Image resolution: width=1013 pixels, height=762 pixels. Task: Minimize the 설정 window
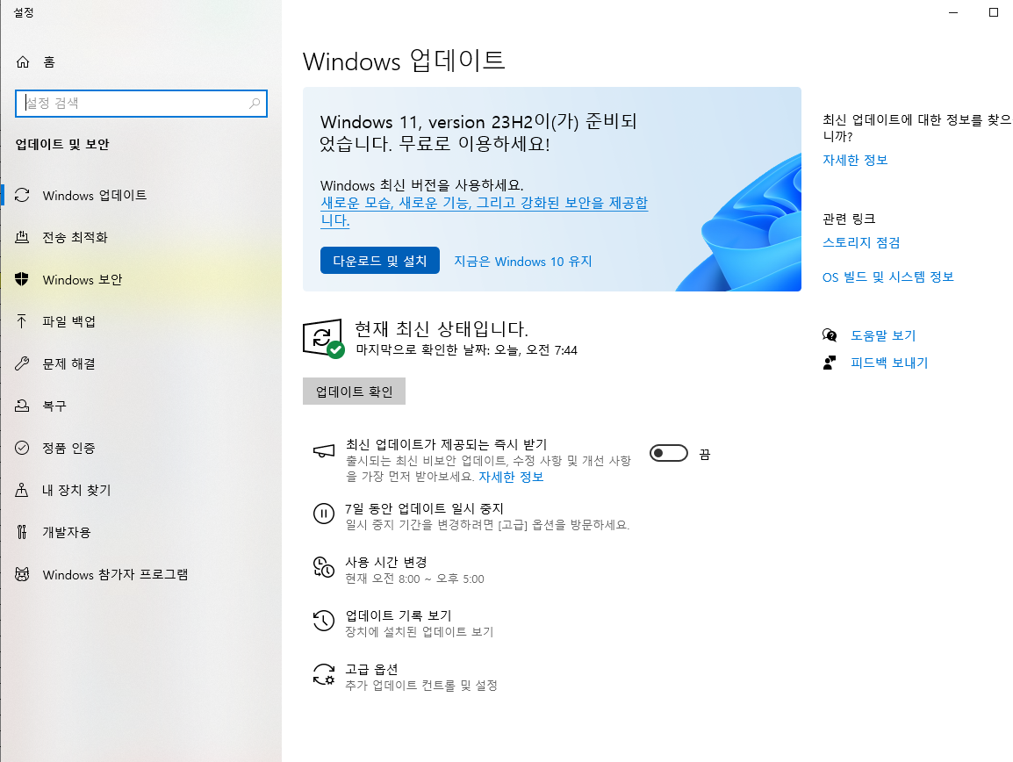tap(953, 12)
